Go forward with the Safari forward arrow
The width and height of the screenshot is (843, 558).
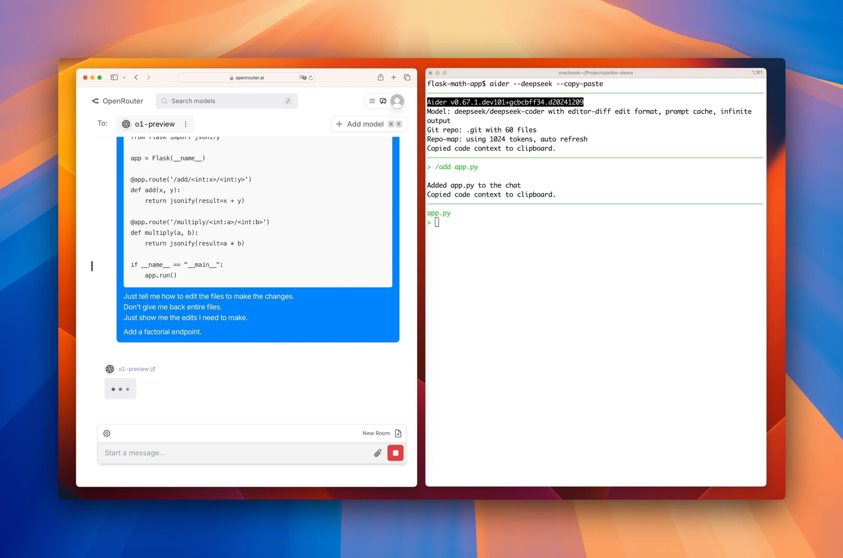[x=148, y=77]
